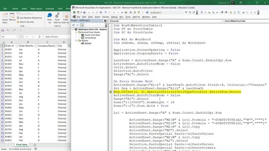Image resolution: width=269 pixels, height=151 pixels.
Task: Click the Design Mode icon in VBA toolbar
Action: point(126,13)
